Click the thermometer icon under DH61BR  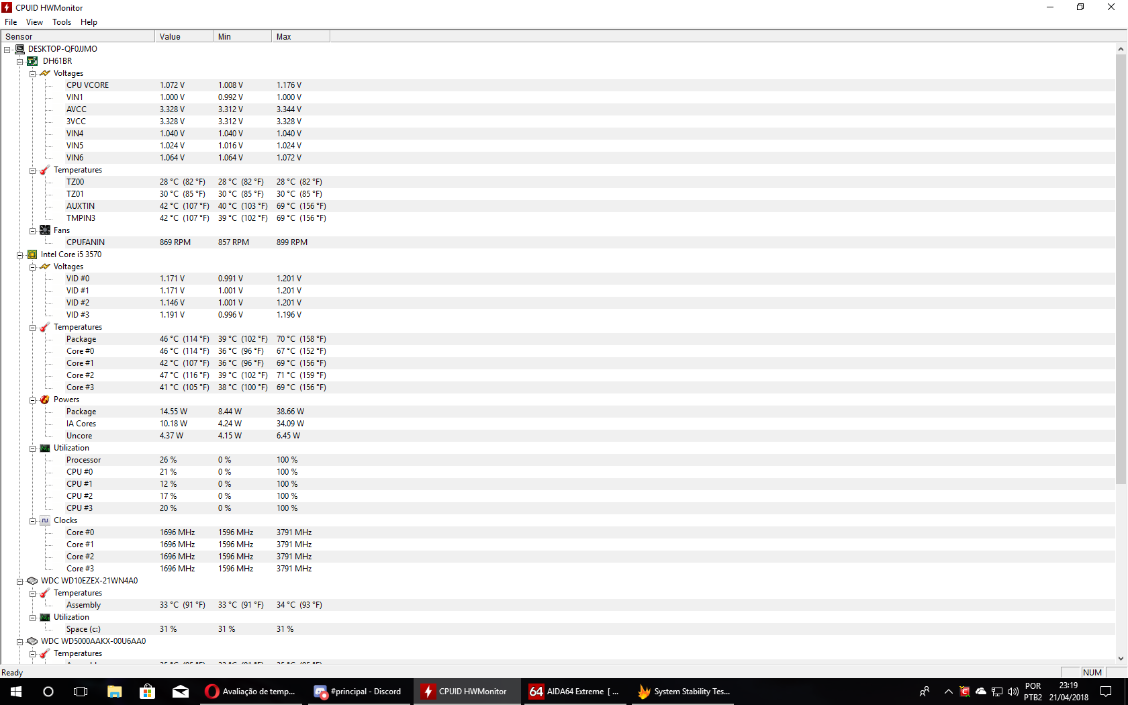(45, 170)
